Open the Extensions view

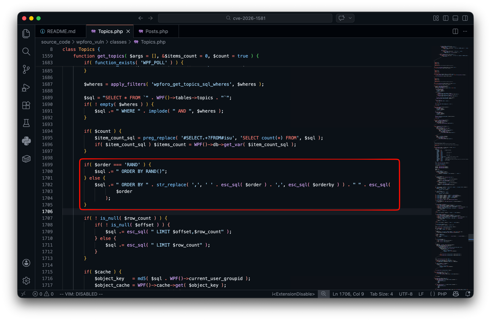[26, 105]
